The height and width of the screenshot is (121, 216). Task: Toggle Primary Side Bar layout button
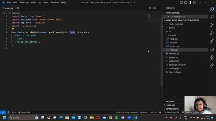click(181, 2)
